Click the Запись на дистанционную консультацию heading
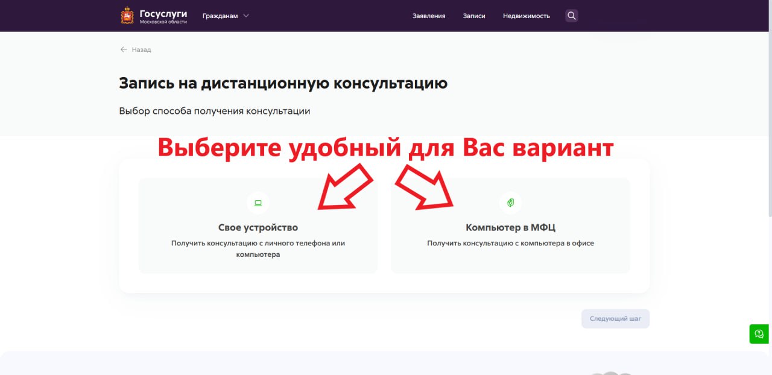Screen dimensions: 772x375 point(283,83)
